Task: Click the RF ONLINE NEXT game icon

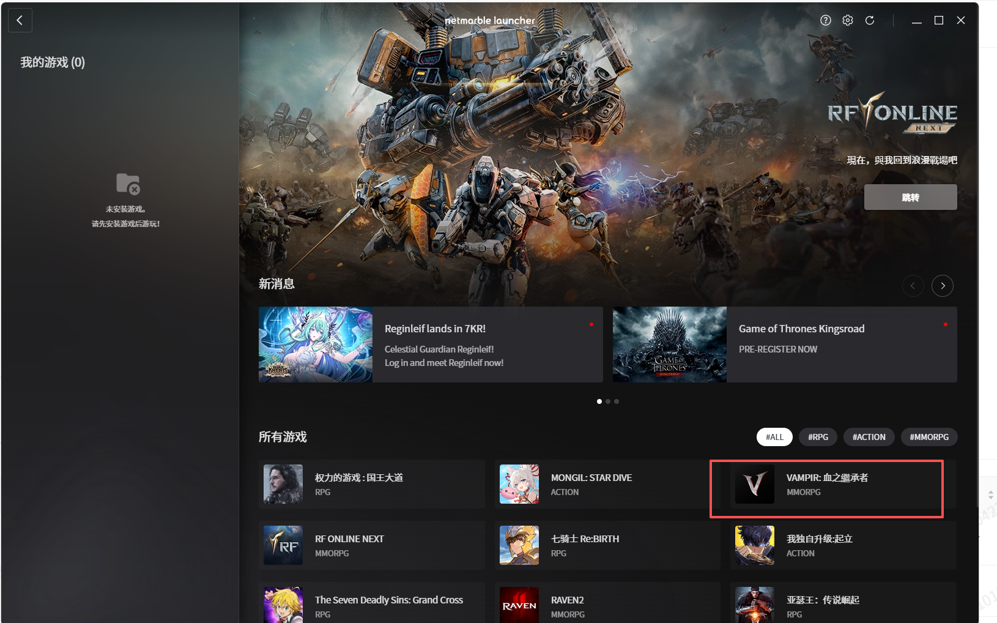Action: click(x=283, y=545)
